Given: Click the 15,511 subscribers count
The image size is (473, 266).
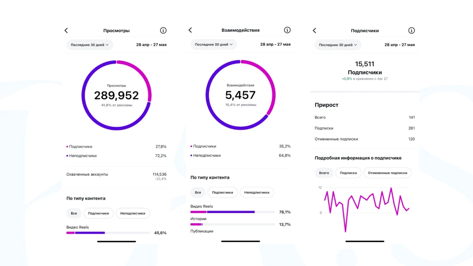Looking at the screenshot, I should [365, 64].
